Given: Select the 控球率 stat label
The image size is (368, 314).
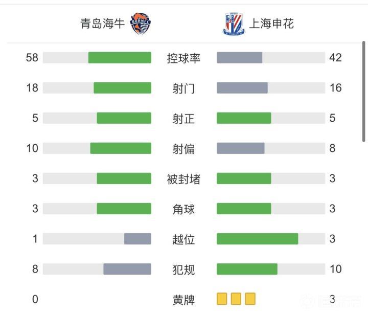Looking at the screenshot, I should click(183, 58).
